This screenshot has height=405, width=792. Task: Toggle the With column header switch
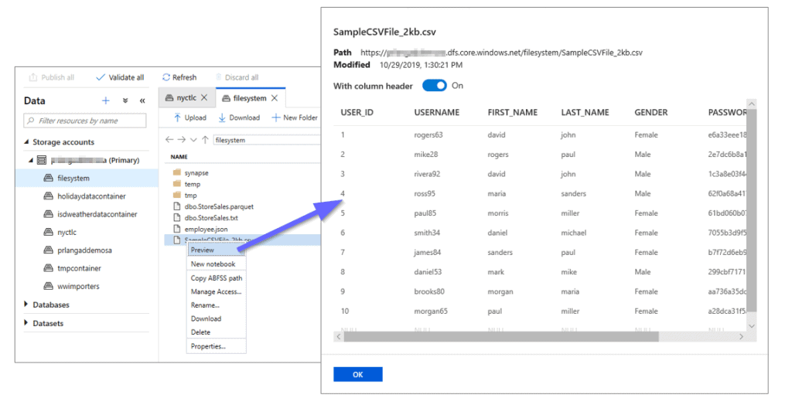[x=435, y=86]
